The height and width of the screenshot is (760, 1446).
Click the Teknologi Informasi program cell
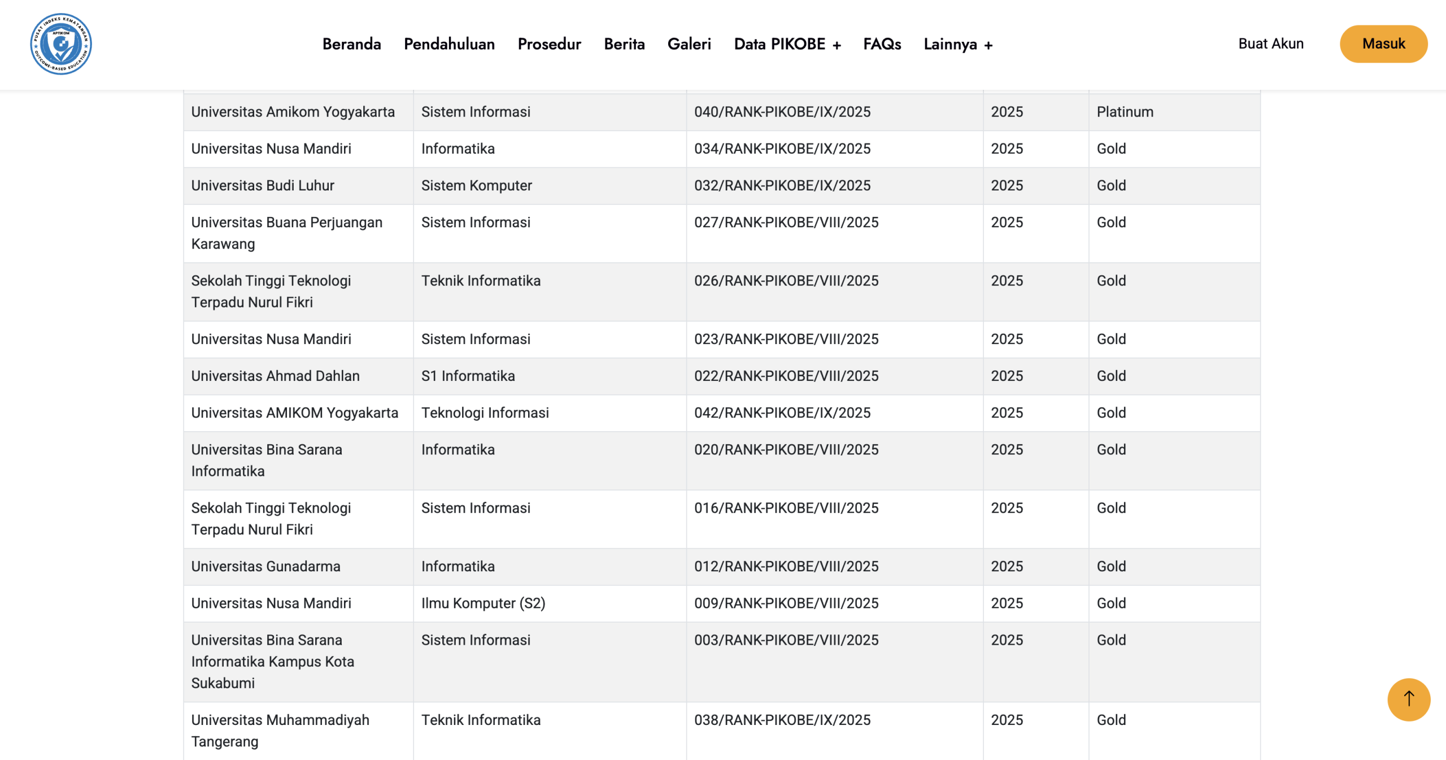tap(485, 412)
